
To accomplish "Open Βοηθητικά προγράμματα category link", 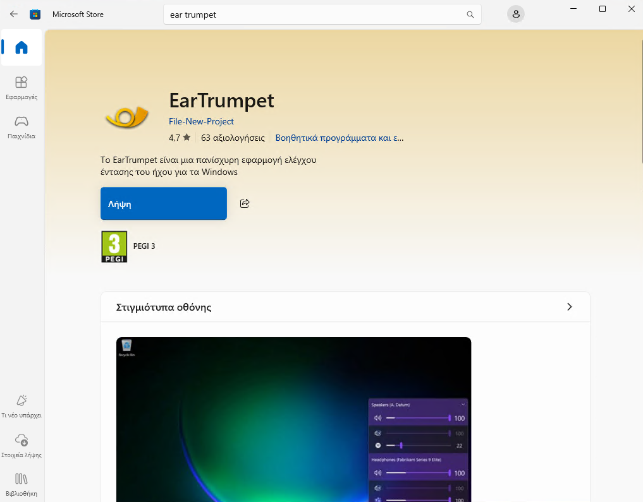I will [x=340, y=138].
